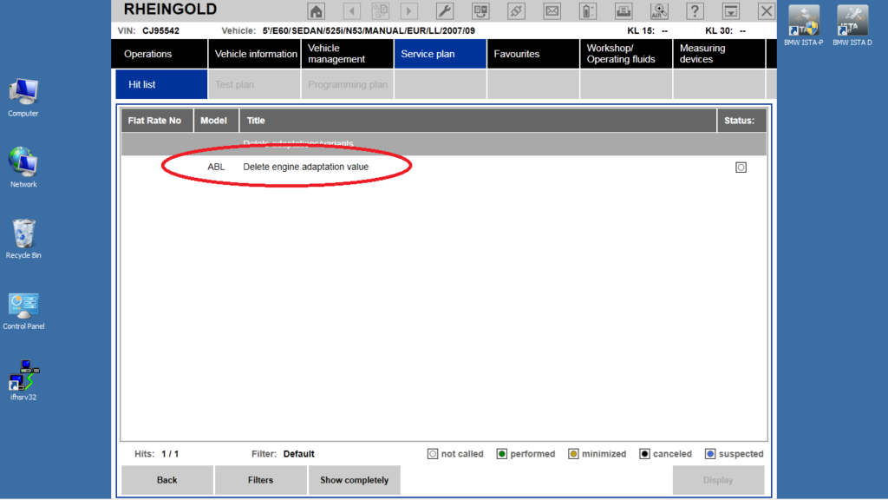
Task: Click the Flat Rate No column header
Action: (x=157, y=121)
